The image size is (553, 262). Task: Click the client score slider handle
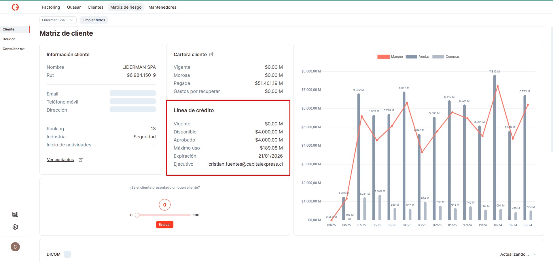137,215
